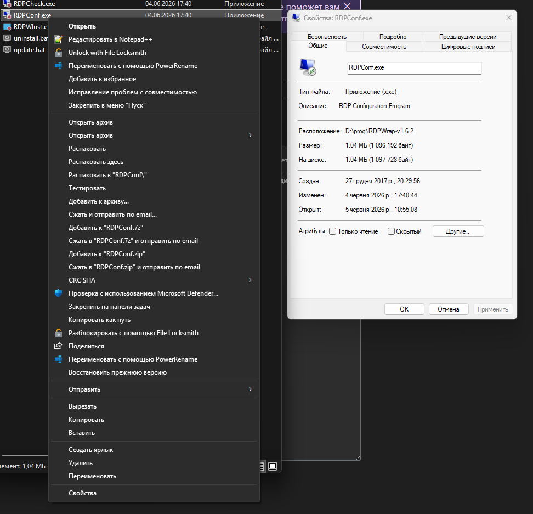Choose Копировать как путь

(154, 320)
